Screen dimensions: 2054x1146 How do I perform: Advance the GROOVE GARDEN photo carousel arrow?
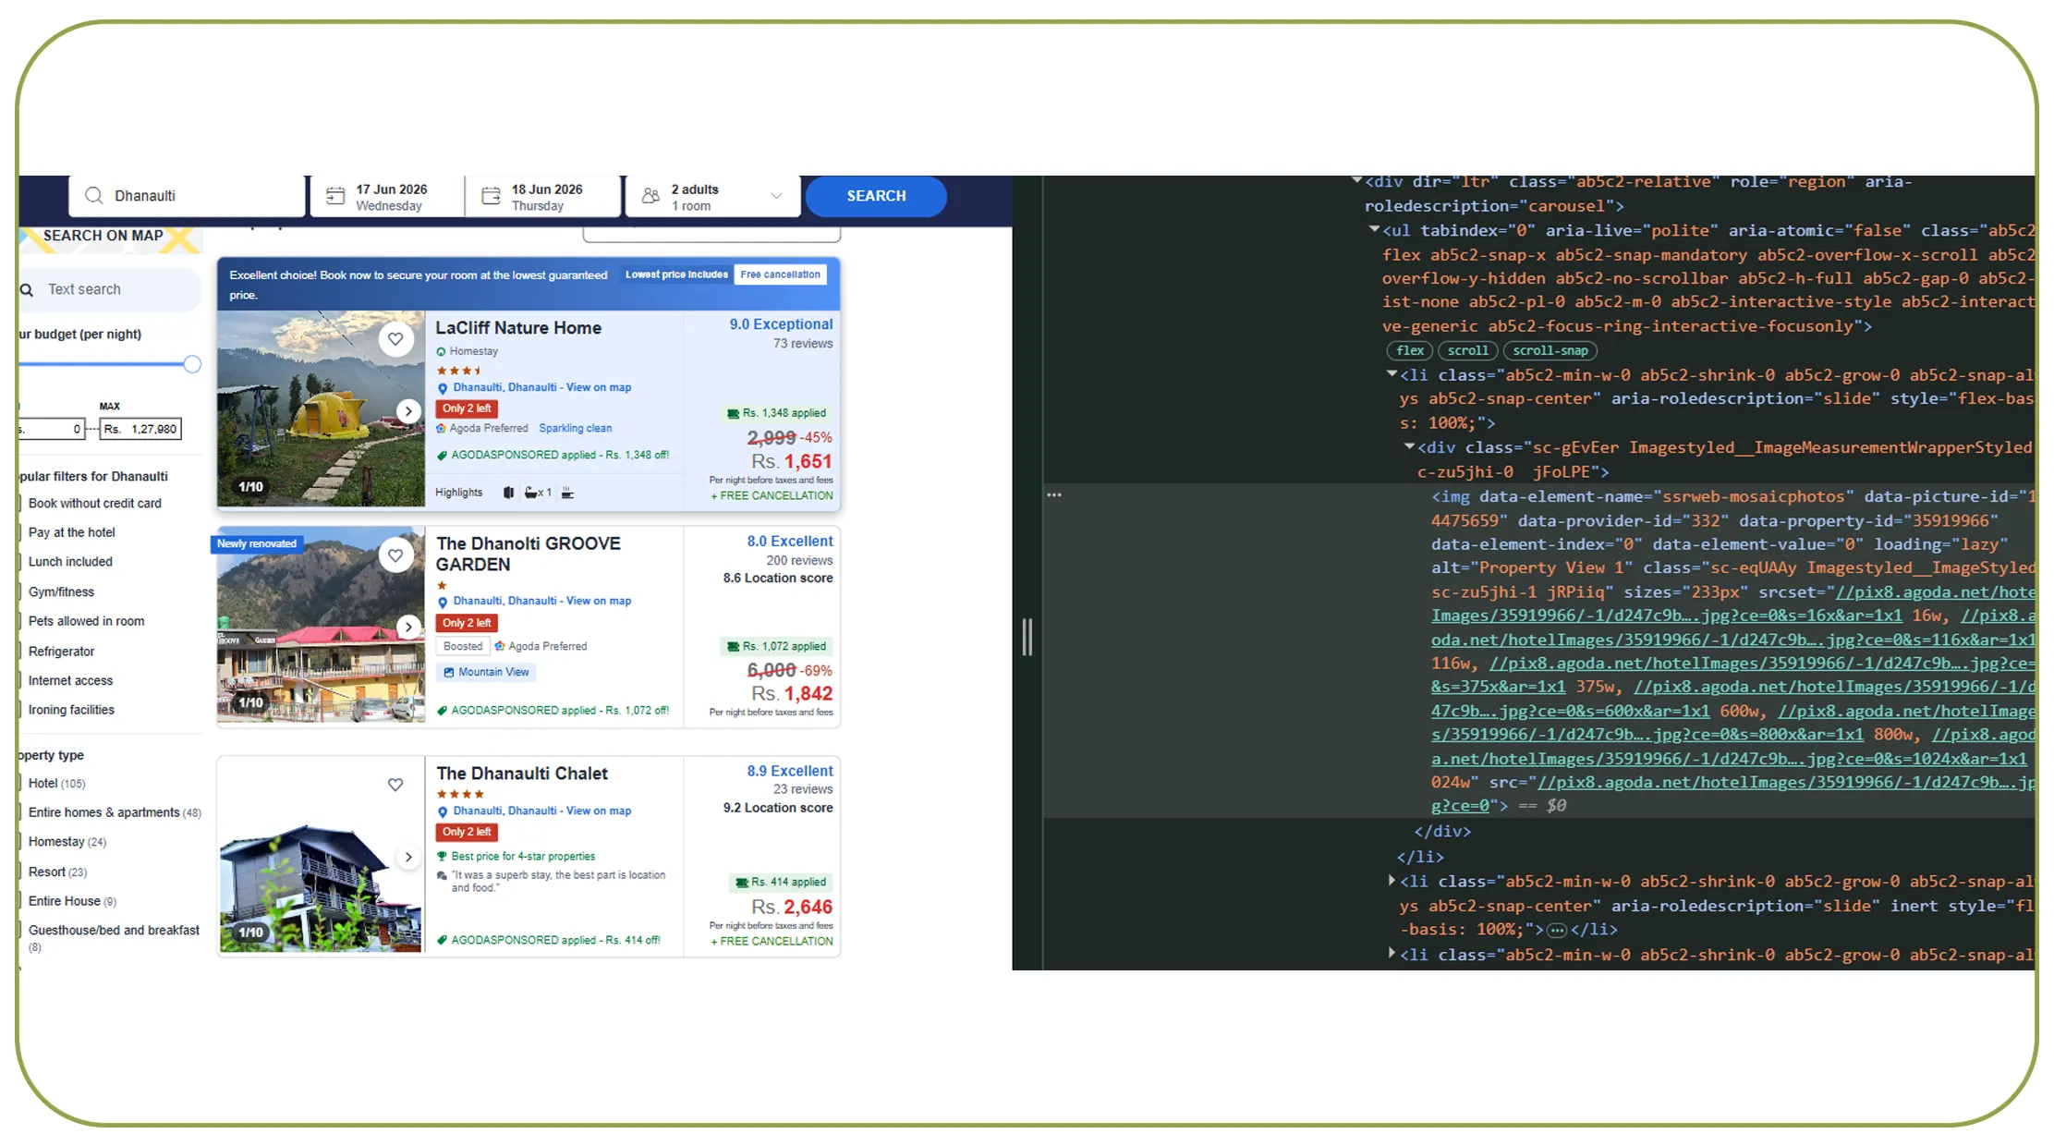point(408,628)
